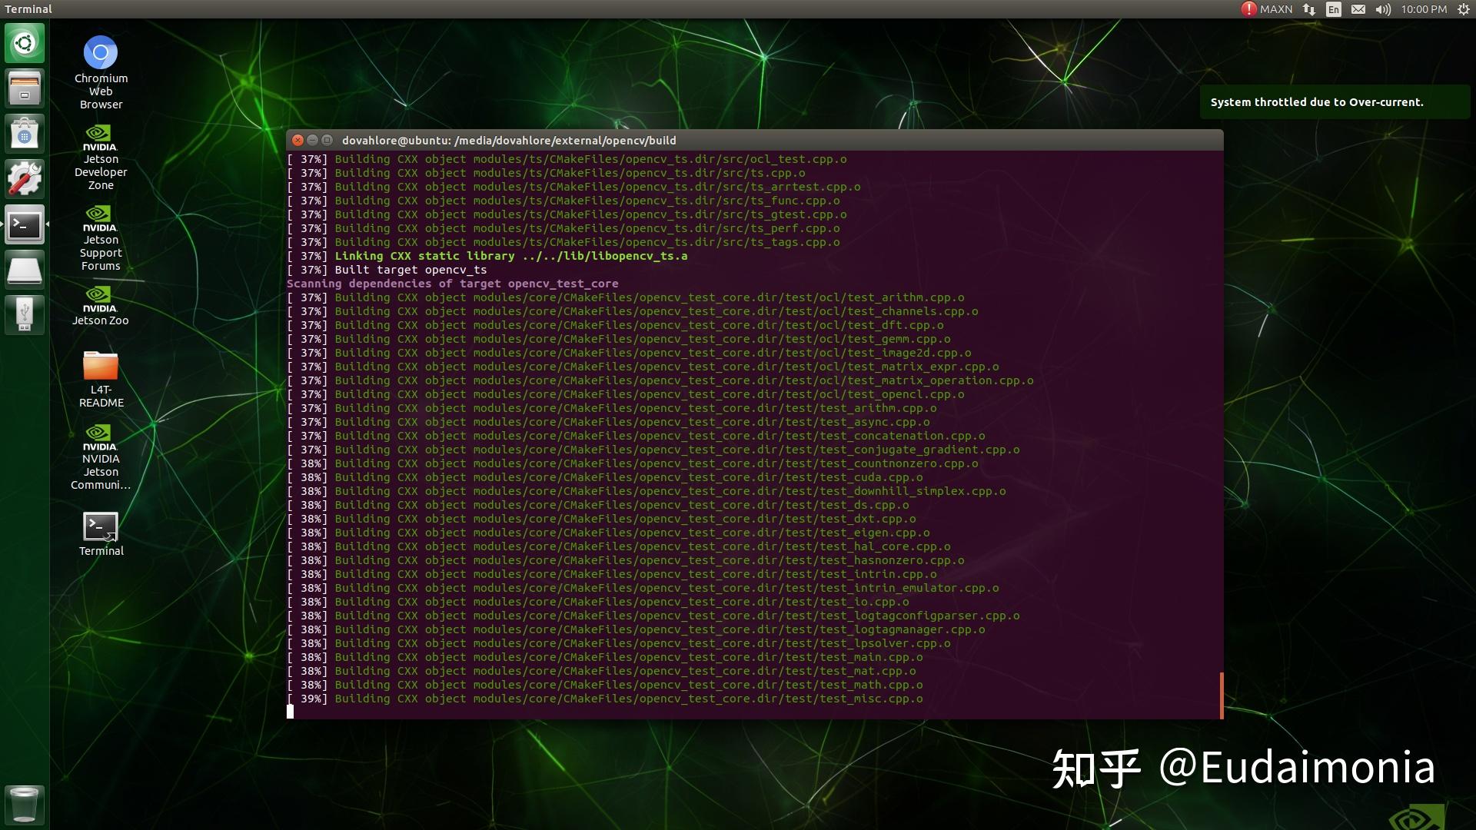
Task: Open 10:00 PM clock calendar menu
Action: tap(1424, 9)
